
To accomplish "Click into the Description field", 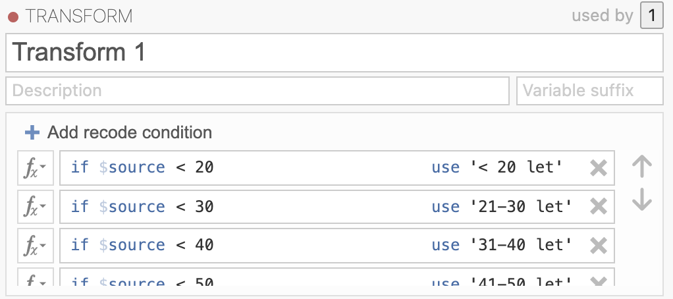I will tap(257, 90).
